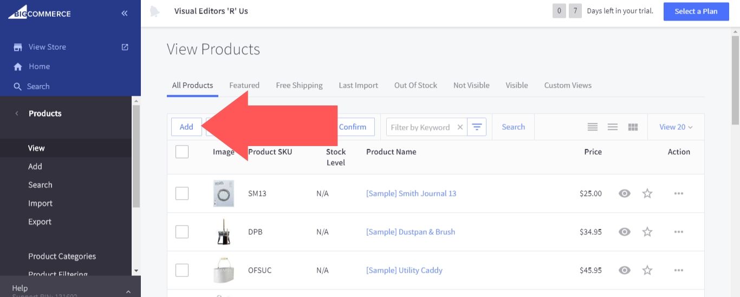Collapse the sidebar with double chevron icon

[x=125, y=13]
